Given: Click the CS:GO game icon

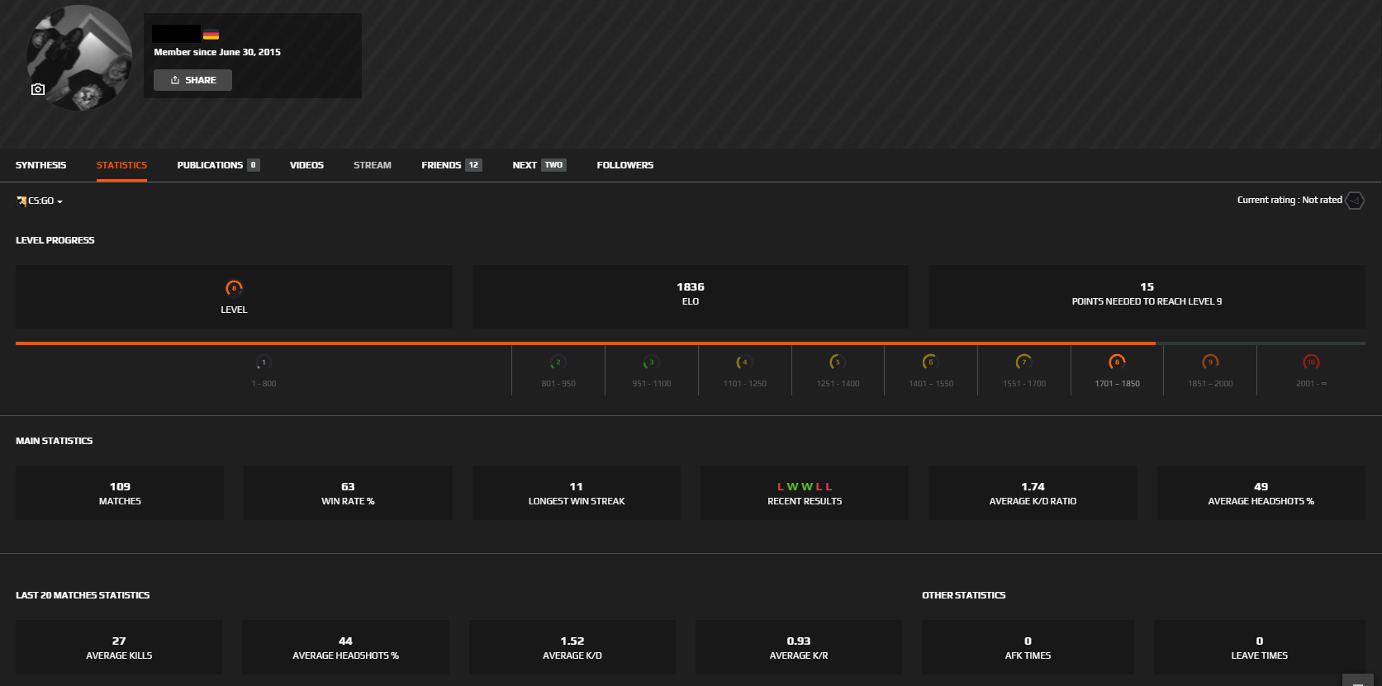Looking at the screenshot, I should click(21, 201).
